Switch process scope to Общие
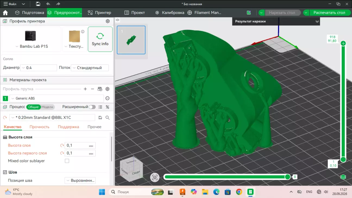Image resolution: width=352 pixels, height=198 pixels. [x=33, y=107]
